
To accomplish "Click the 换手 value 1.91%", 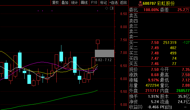I will [x=153, y=97].
